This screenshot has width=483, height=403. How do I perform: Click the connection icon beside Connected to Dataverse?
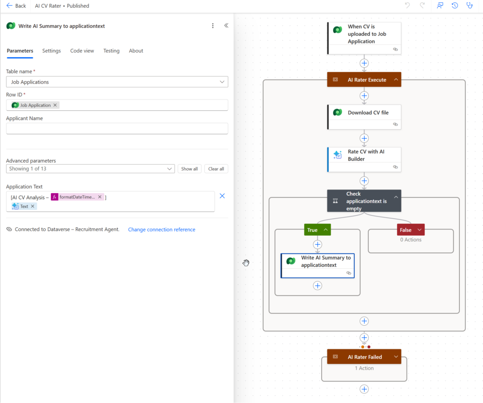(x=9, y=229)
